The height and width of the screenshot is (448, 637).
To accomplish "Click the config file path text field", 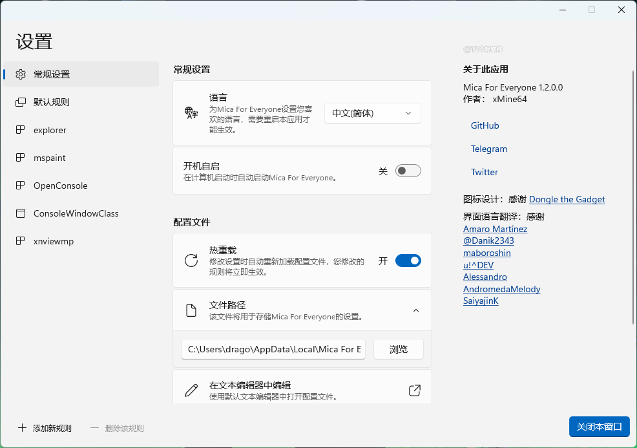I will [x=274, y=349].
